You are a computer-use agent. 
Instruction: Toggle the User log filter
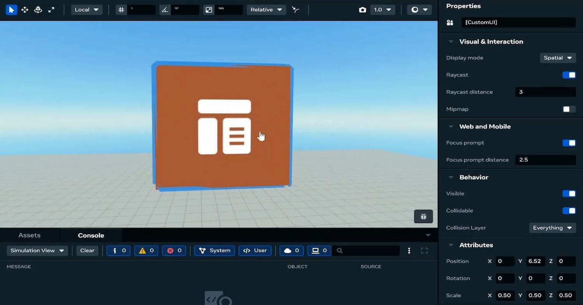(x=255, y=251)
